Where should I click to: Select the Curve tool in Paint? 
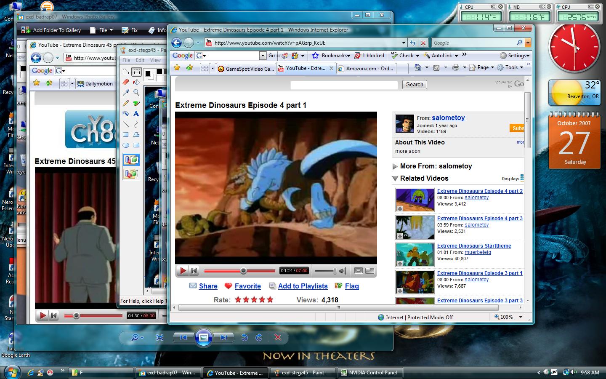coord(136,124)
